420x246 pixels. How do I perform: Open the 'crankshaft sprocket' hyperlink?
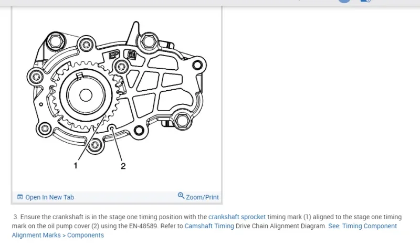(237, 217)
